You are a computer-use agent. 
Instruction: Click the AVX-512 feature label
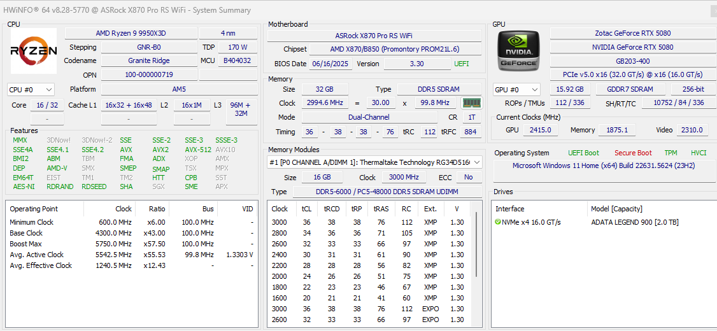[198, 150]
